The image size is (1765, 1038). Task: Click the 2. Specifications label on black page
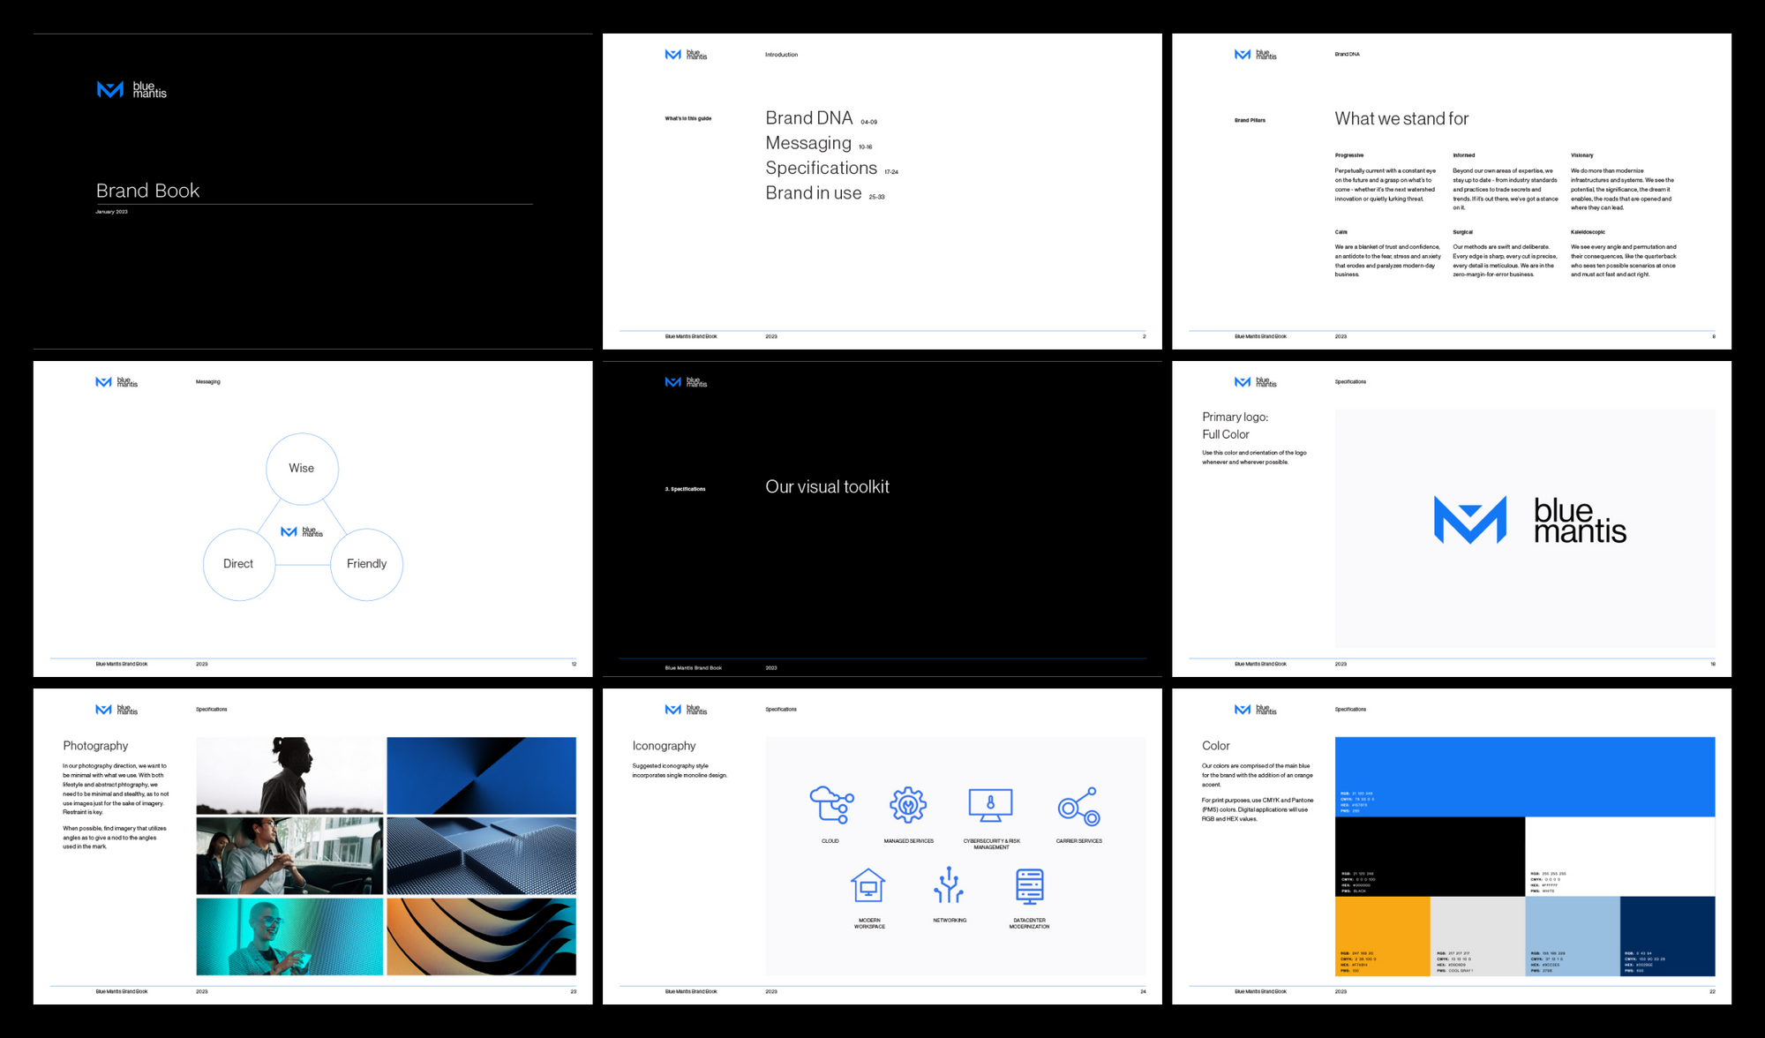click(685, 489)
